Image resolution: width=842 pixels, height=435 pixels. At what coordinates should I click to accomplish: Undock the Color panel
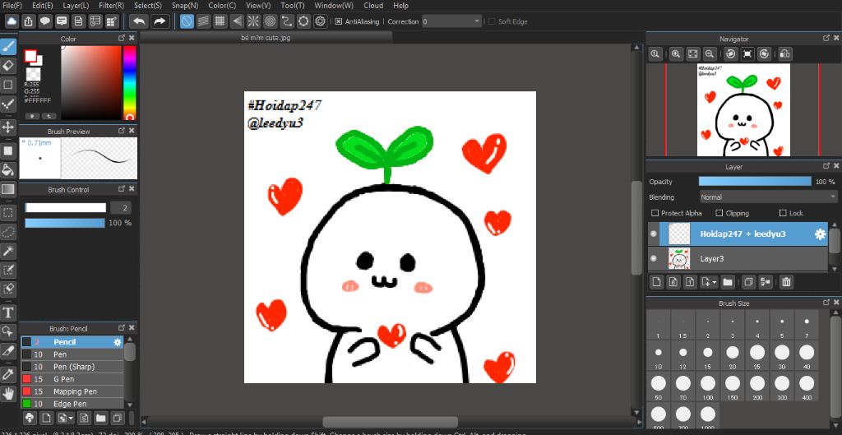pos(122,39)
